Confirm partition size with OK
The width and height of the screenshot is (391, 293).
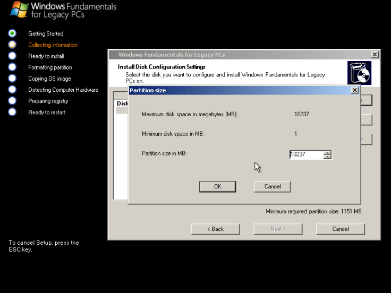pos(217,186)
